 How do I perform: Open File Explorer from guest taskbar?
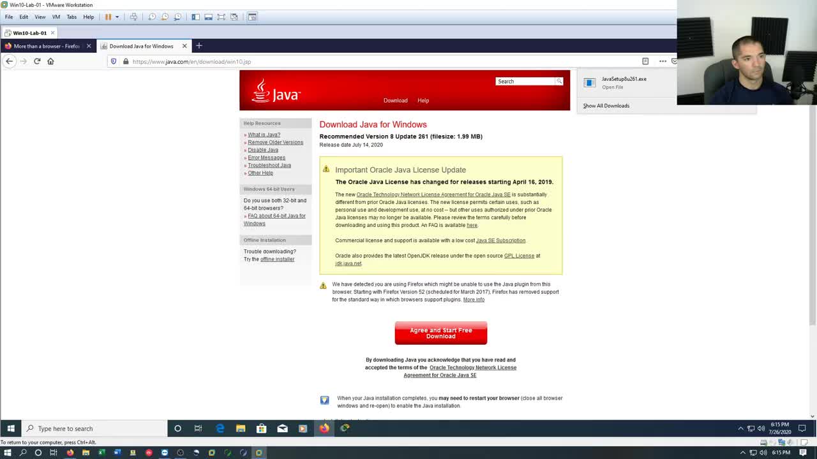click(241, 428)
